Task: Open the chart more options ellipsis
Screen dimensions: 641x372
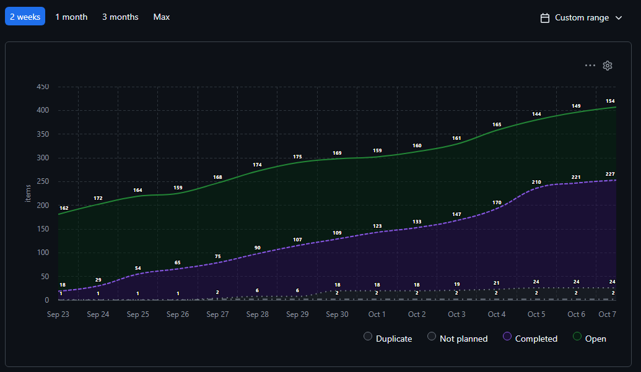Action: tap(590, 66)
